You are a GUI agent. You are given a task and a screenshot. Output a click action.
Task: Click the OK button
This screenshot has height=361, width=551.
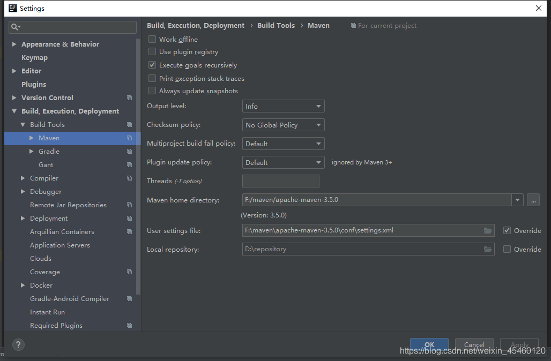click(429, 344)
